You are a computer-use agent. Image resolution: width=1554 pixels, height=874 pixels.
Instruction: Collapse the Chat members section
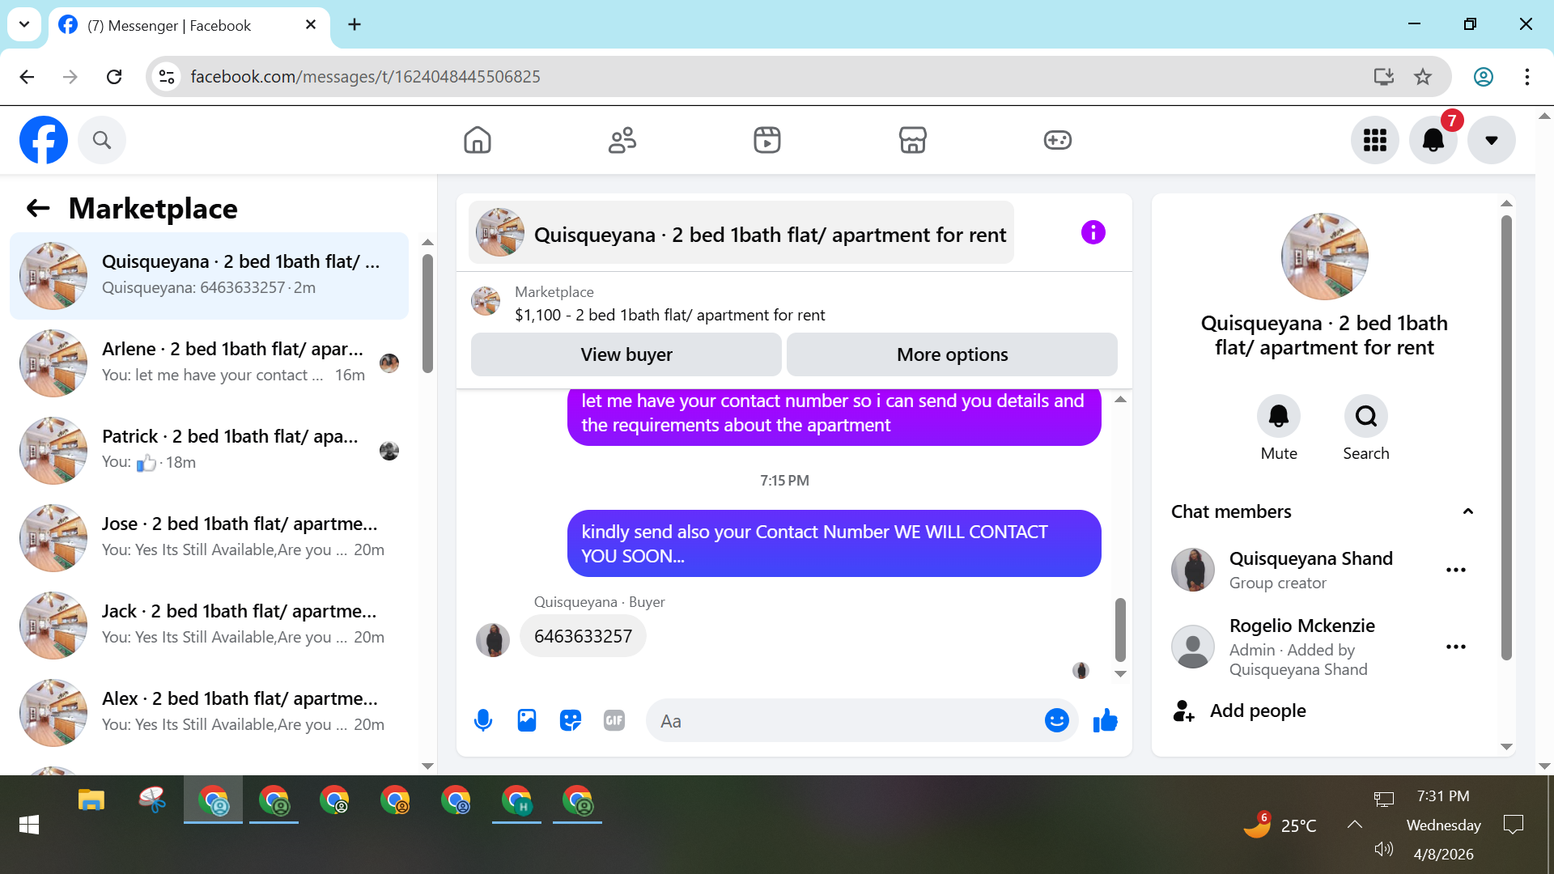point(1467,511)
